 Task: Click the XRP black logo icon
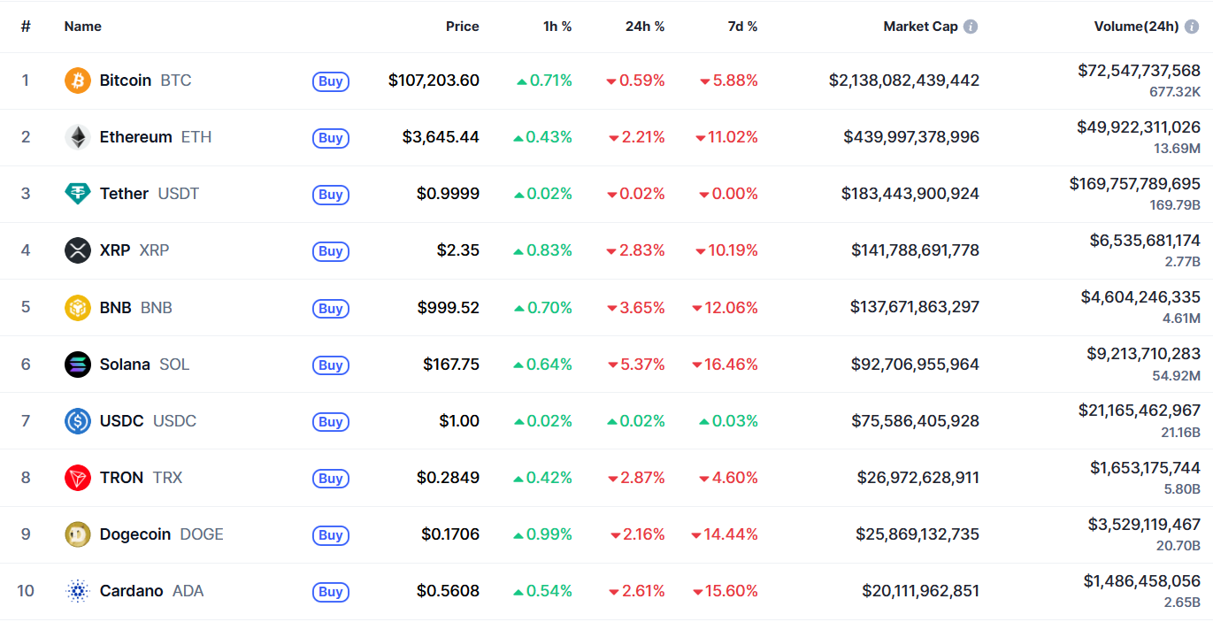point(78,250)
